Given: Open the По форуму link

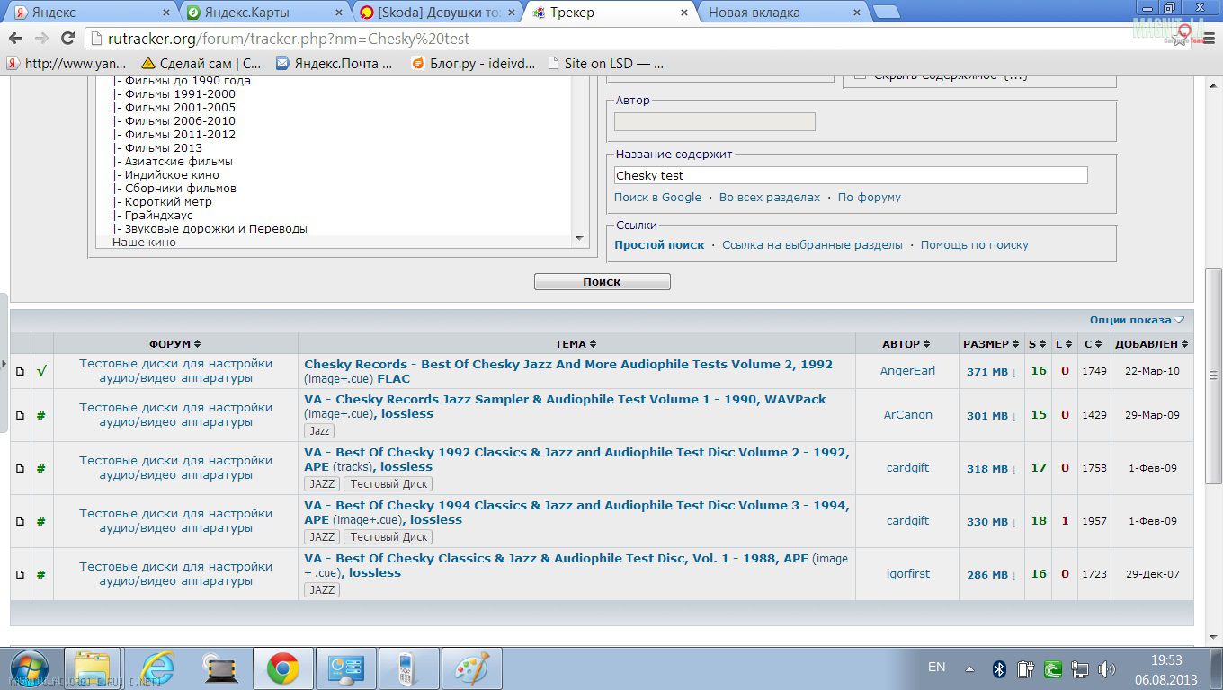Looking at the screenshot, I should point(870,198).
